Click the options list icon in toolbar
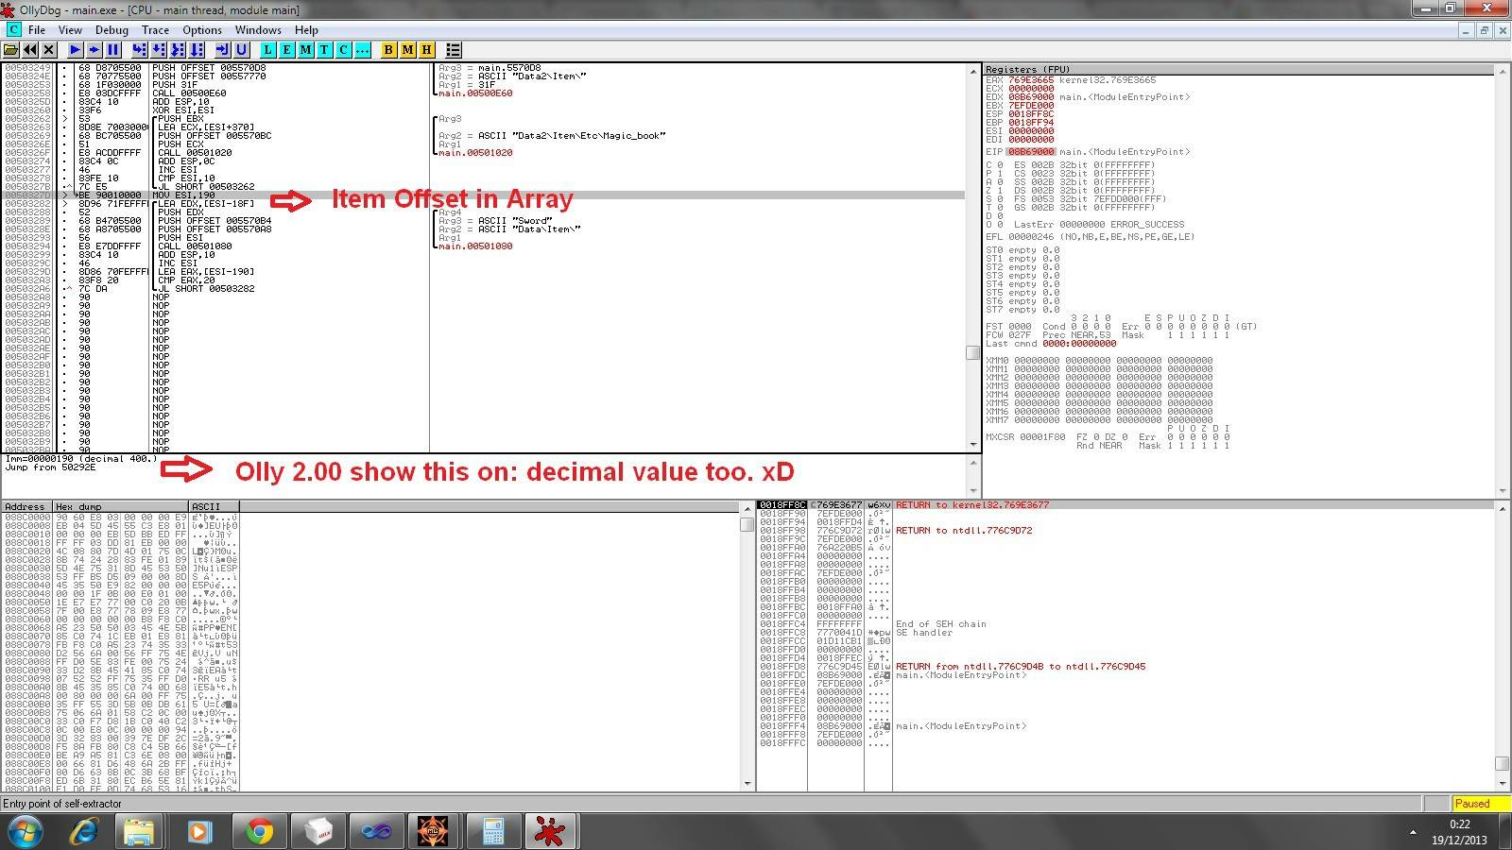 click(454, 49)
